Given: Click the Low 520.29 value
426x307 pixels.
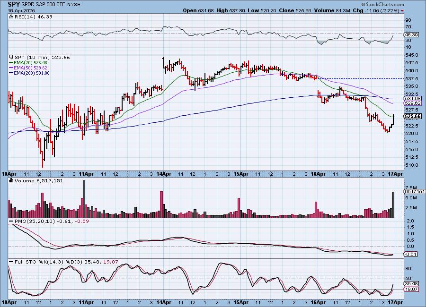Looking at the screenshot, I should click(261, 10).
